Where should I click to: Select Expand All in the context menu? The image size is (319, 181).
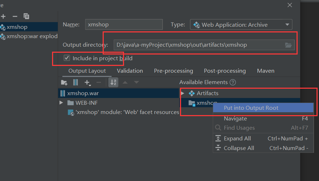coord(237,139)
